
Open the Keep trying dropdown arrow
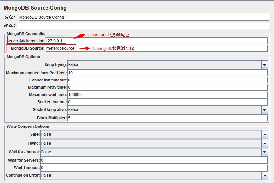click(x=264, y=65)
